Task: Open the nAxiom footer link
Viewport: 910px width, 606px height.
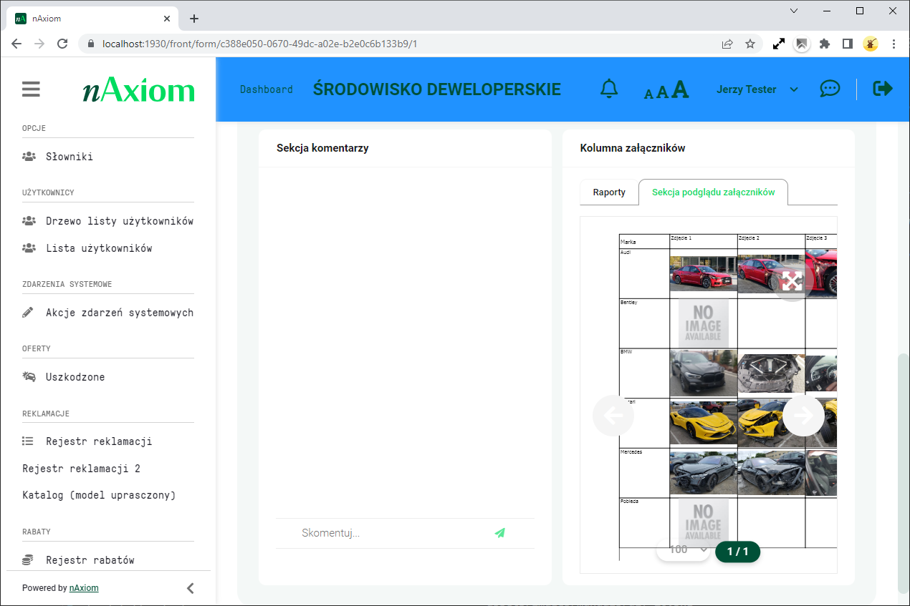Action: [x=84, y=588]
